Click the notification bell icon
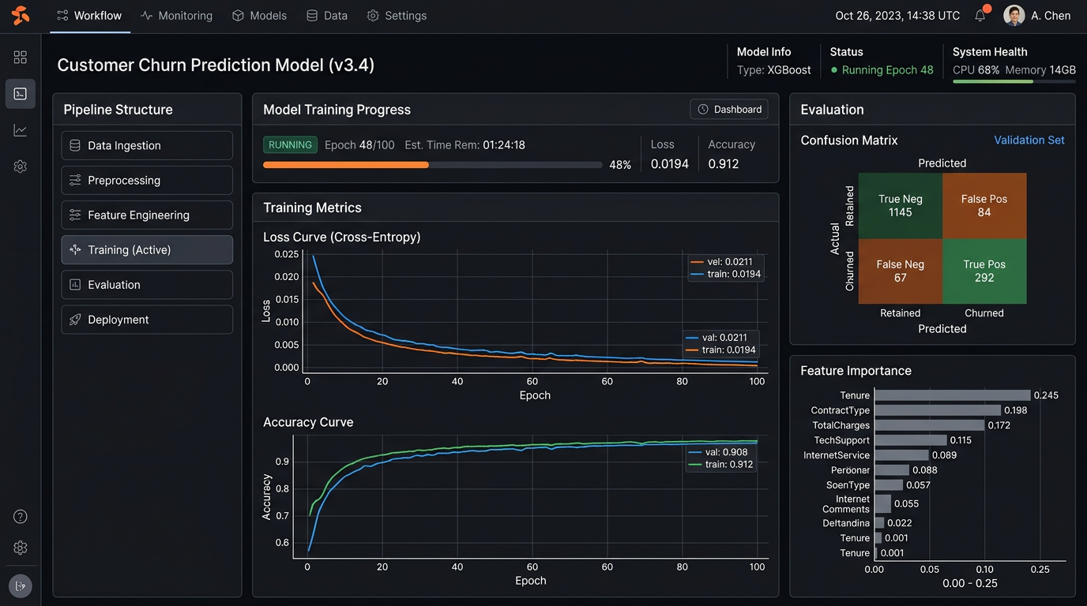Image resolution: width=1087 pixels, height=606 pixels. pyautogui.click(x=980, y=16)
